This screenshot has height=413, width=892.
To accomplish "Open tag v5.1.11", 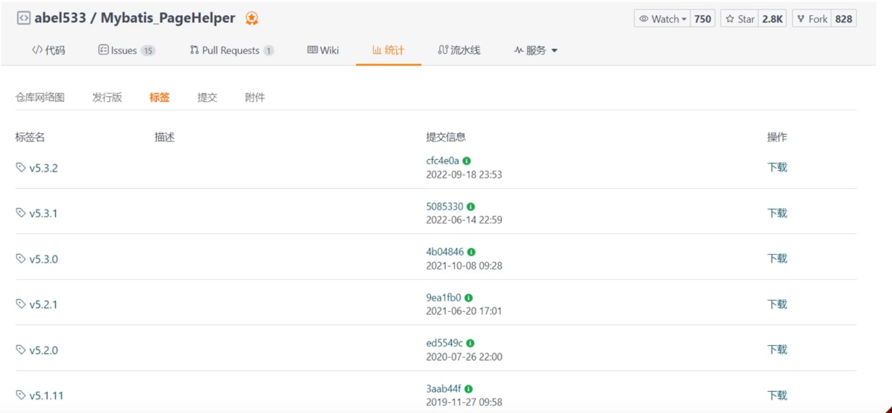I will tap(46, 396).
